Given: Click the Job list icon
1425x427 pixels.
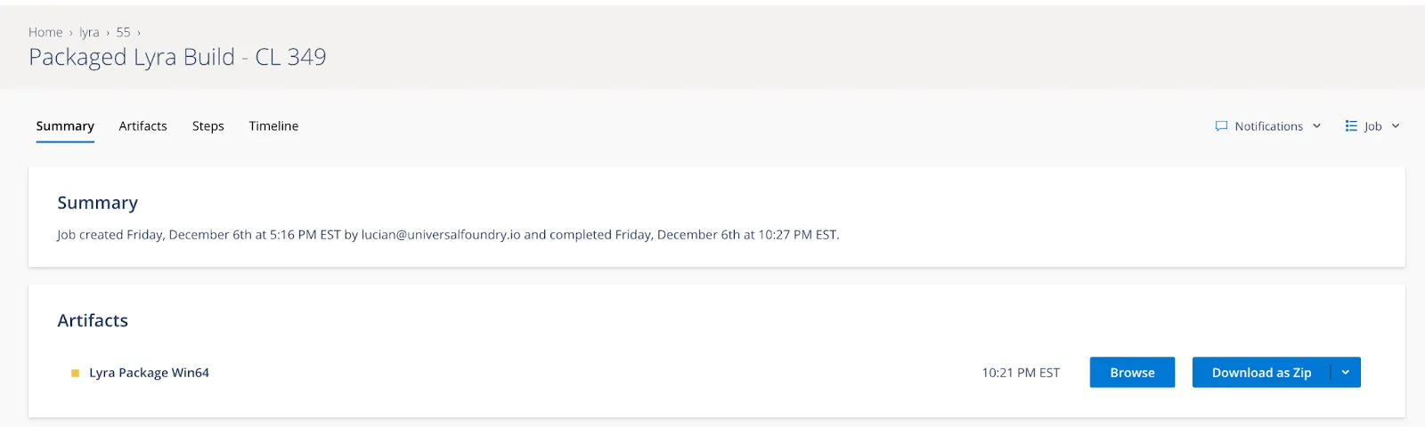Looking at the screenshot, I should pyautogui.click(x=1351, y=126).
